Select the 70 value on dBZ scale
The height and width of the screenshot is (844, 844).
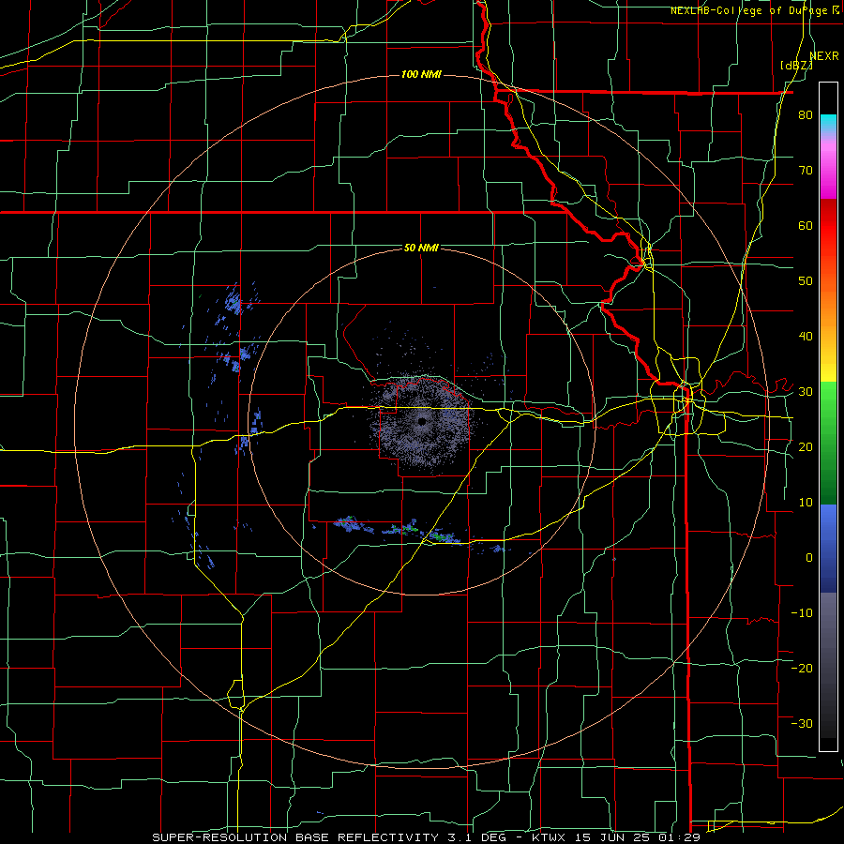click(806, 171)
